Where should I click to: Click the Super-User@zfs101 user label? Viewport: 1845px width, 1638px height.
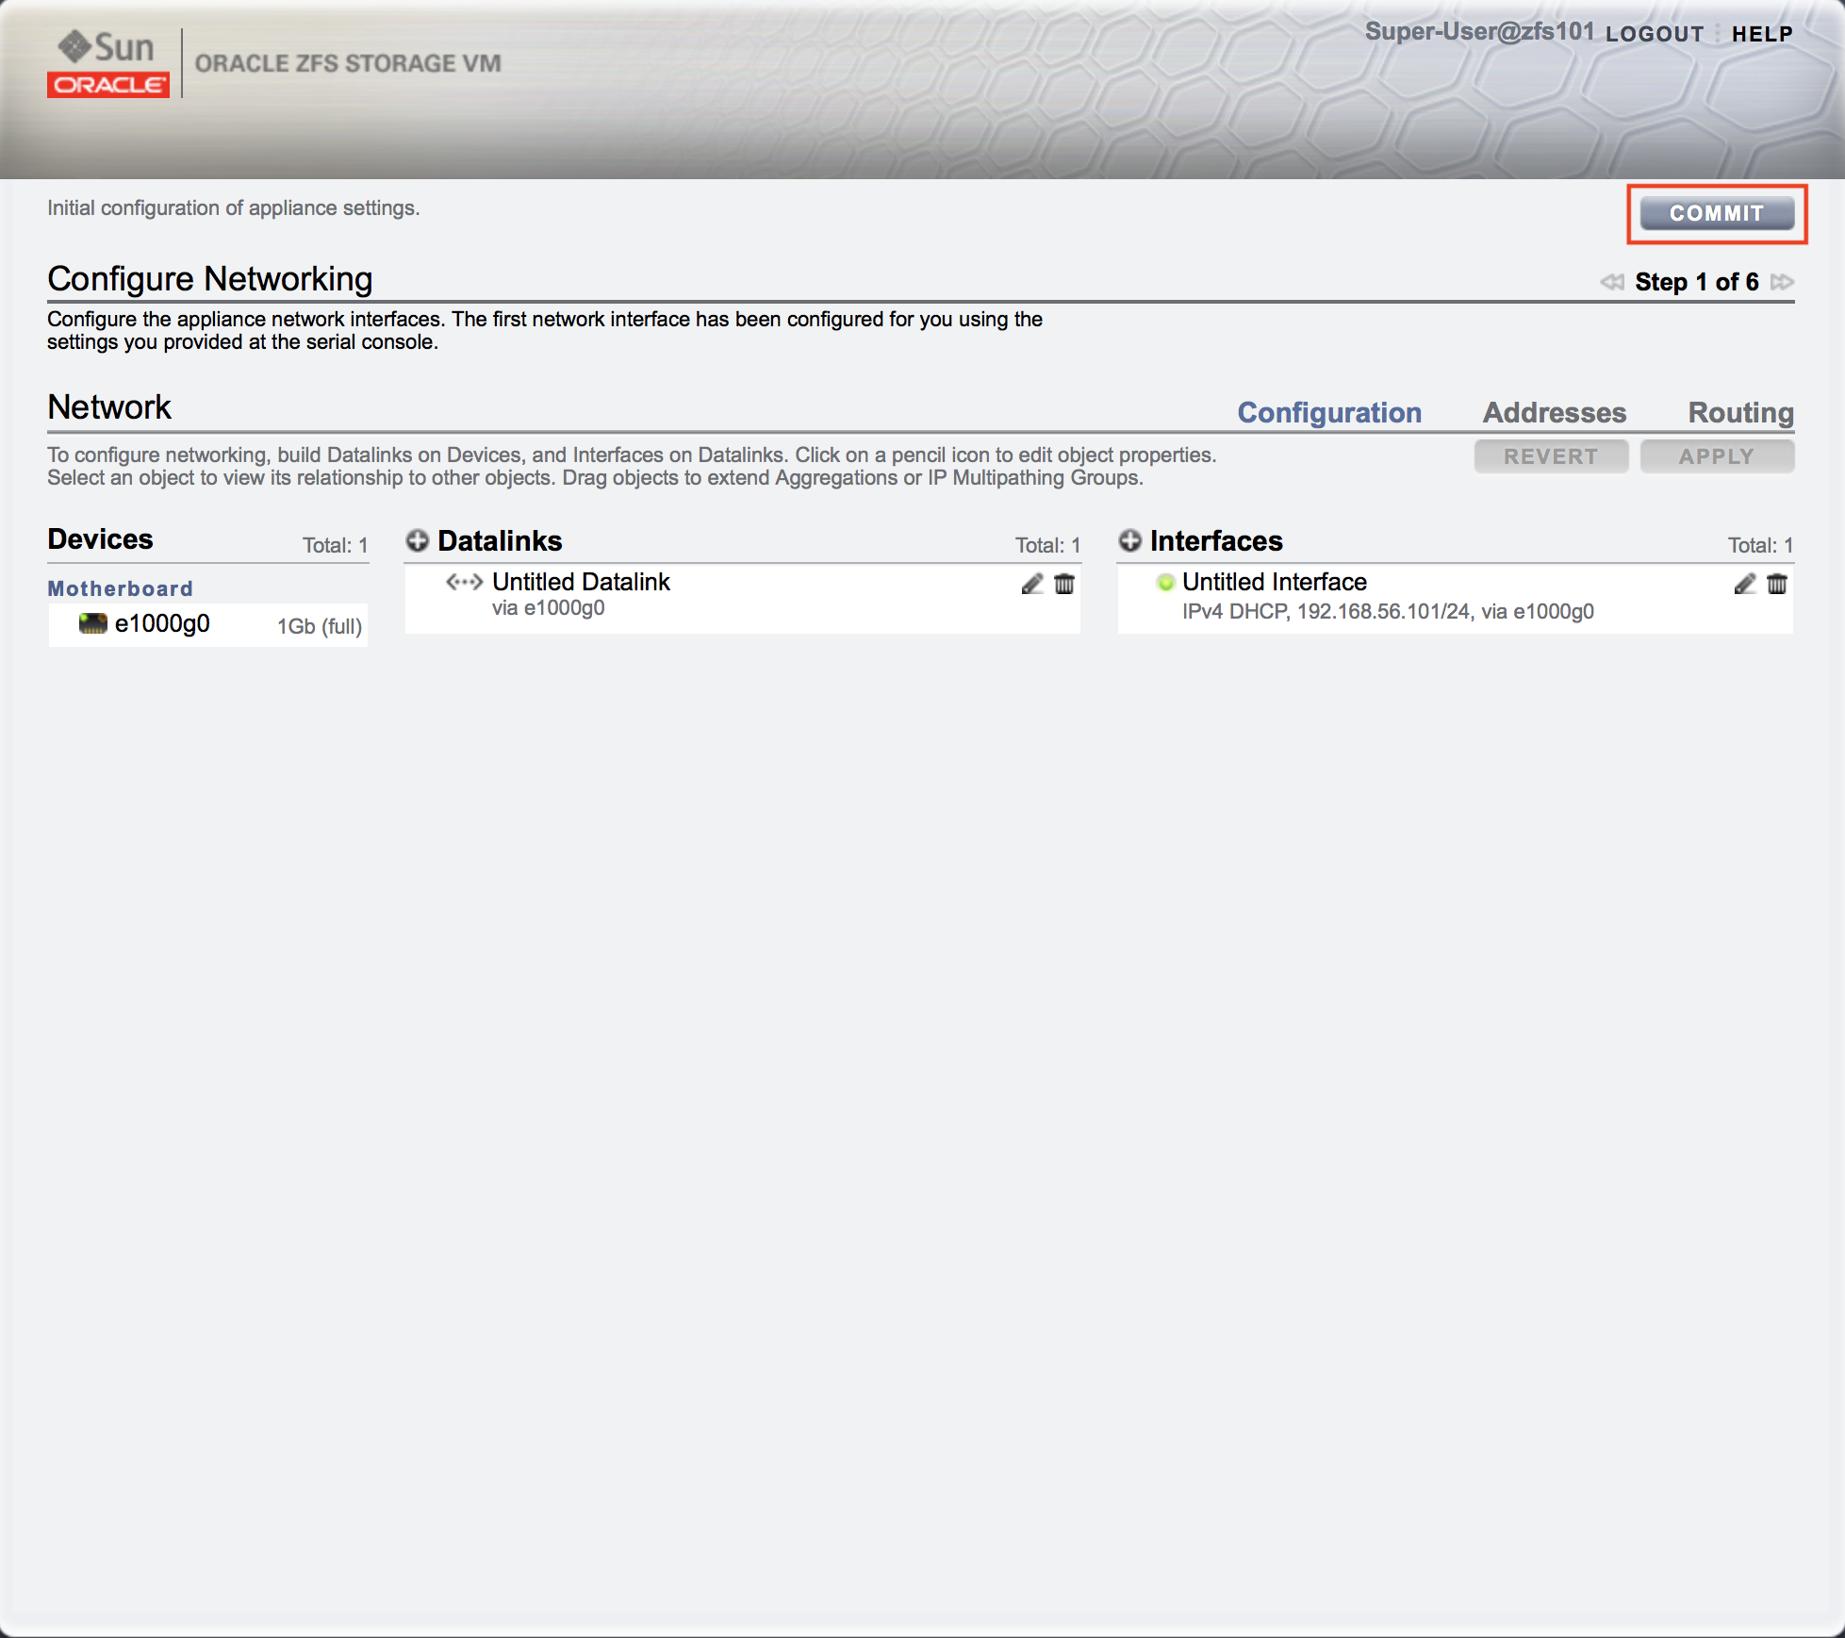[x=1479, y=31]
